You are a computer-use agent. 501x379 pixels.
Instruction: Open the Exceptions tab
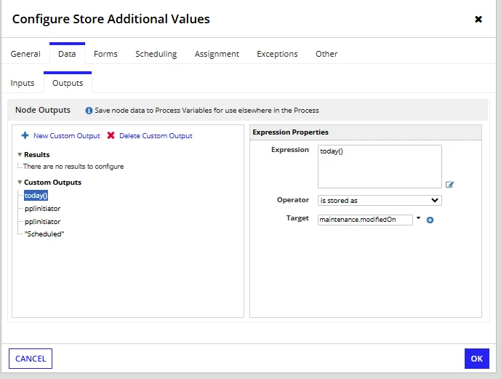coord(277,54)
